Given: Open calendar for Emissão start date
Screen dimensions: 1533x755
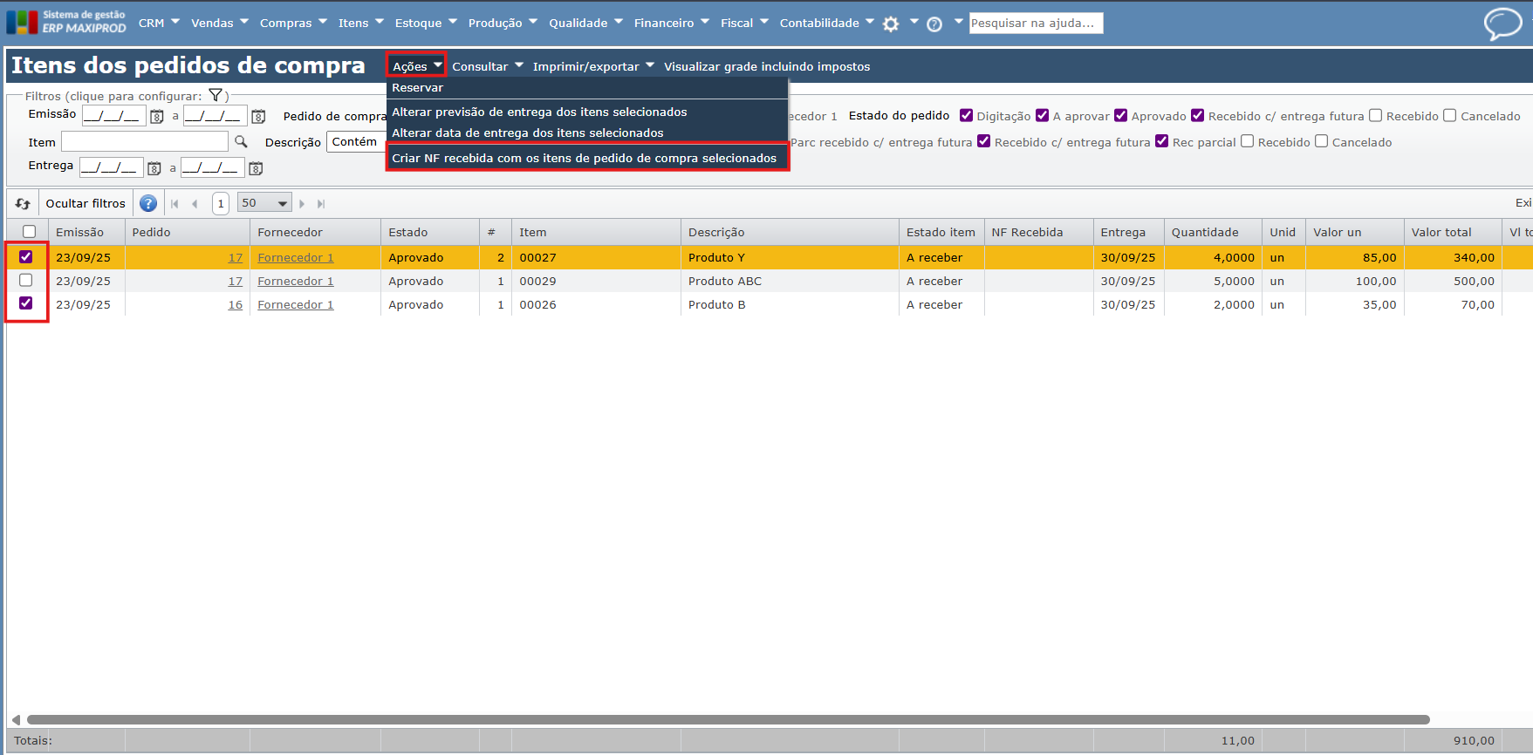Looking at the screenshot, I should coord(157,116).
